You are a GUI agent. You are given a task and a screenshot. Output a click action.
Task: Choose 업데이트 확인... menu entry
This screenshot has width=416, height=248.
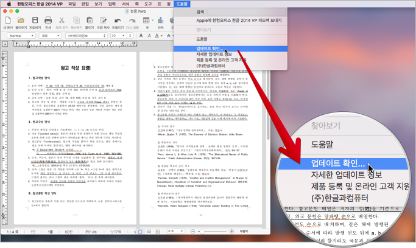(230, 49)
